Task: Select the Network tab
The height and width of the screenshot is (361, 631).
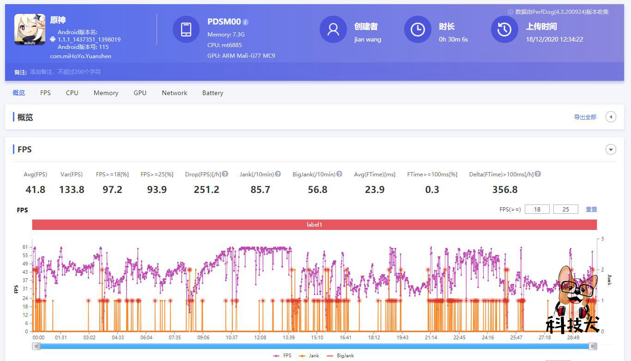Action: pyautogui.click(x=175, y=93)
